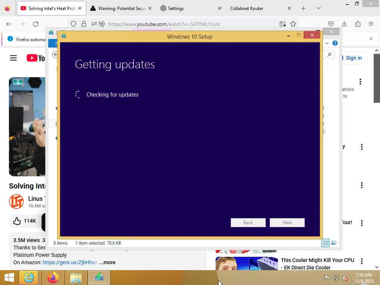
Task: Open network tray icon
Action: [336, 278]
